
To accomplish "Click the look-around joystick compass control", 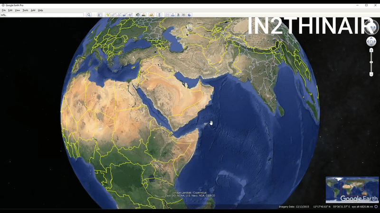I will (x=371, y=27).
